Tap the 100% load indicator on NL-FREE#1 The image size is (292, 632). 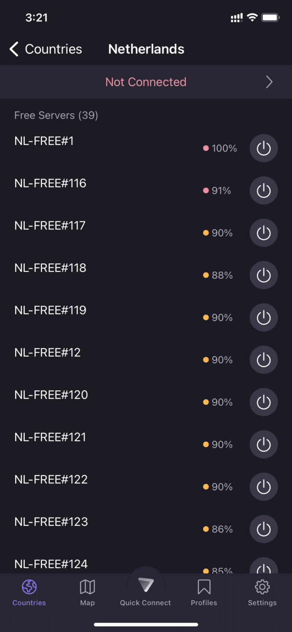pos(220,148)
